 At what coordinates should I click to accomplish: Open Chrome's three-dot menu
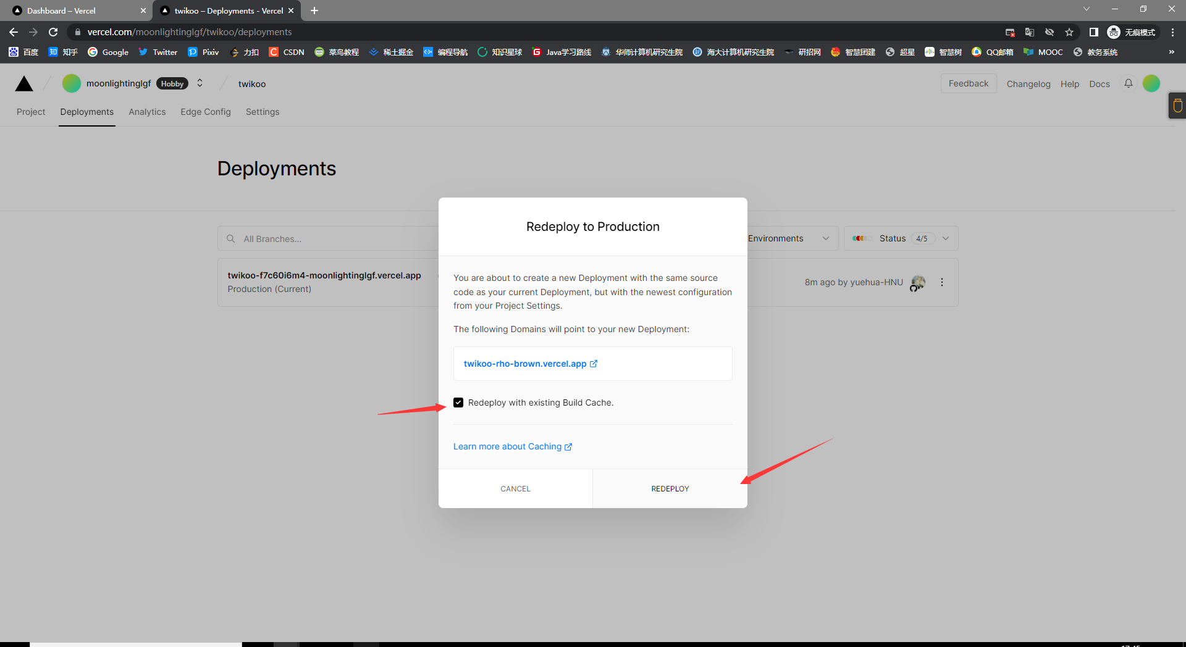pos(1172,32)
